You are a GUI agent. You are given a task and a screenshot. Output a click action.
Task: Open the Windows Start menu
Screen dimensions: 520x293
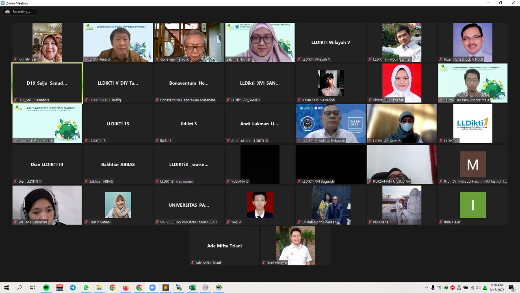click(x=6, y=288)
